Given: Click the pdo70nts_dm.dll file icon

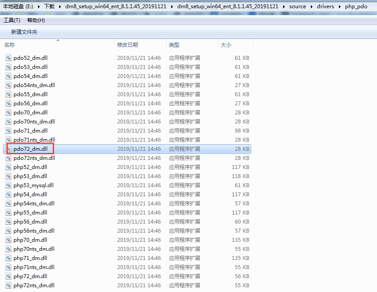Looking at the screenshot, I should (x=8, y=121).
